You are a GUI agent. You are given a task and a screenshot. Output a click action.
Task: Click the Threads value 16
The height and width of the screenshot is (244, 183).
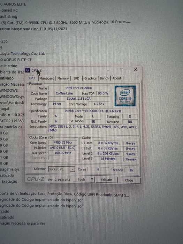131,170
